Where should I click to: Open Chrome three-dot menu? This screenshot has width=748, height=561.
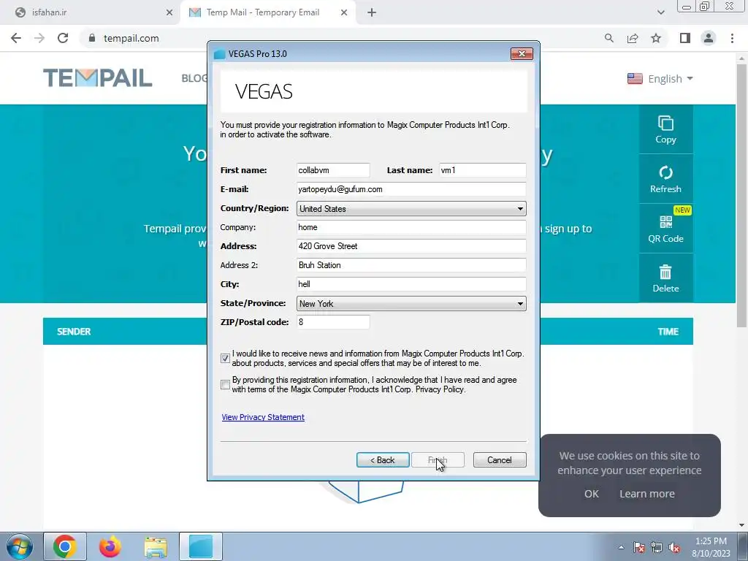pyautogui.click(x=732, y=38)
